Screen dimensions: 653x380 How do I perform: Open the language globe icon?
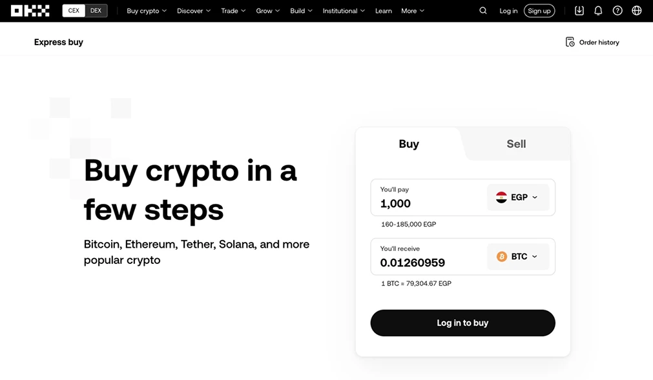(x=637, y=11)
